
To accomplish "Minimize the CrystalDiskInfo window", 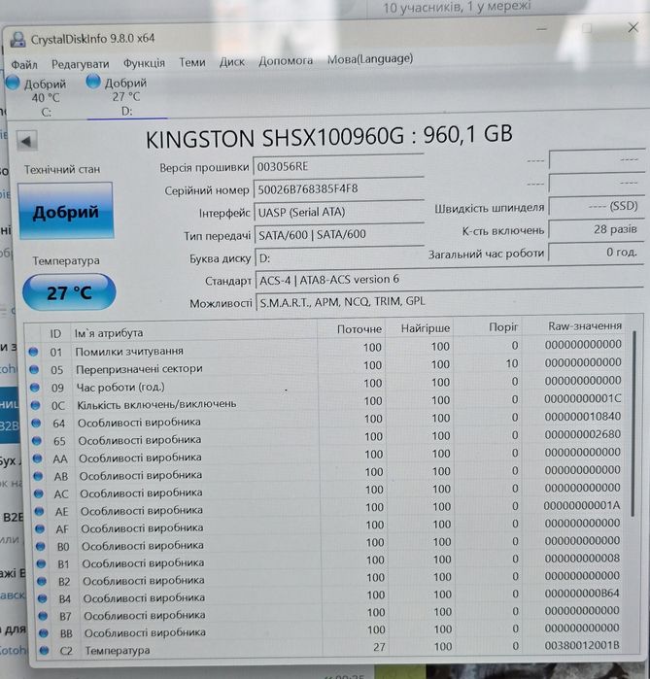I will click(542, 29).
